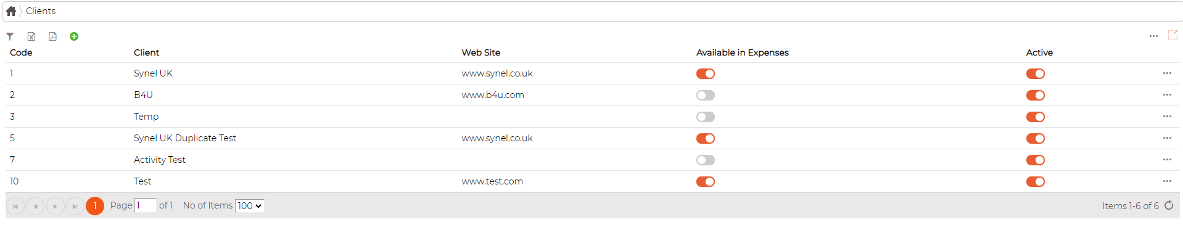Sort by the Client column header
Image resolution: width=1183 pixels, height=227 pixels.
pyautogui.click(x=147, y=52)
